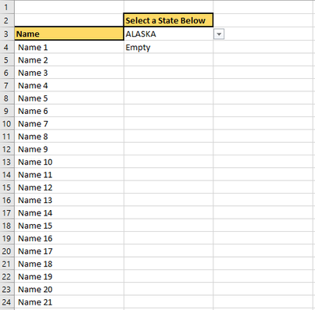Screen dimensions: 315x310
Task: Select cell 'Name 2'
Action: tap(69, 60)
